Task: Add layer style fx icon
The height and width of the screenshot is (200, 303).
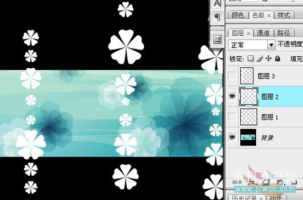Action: coord(252,182)
